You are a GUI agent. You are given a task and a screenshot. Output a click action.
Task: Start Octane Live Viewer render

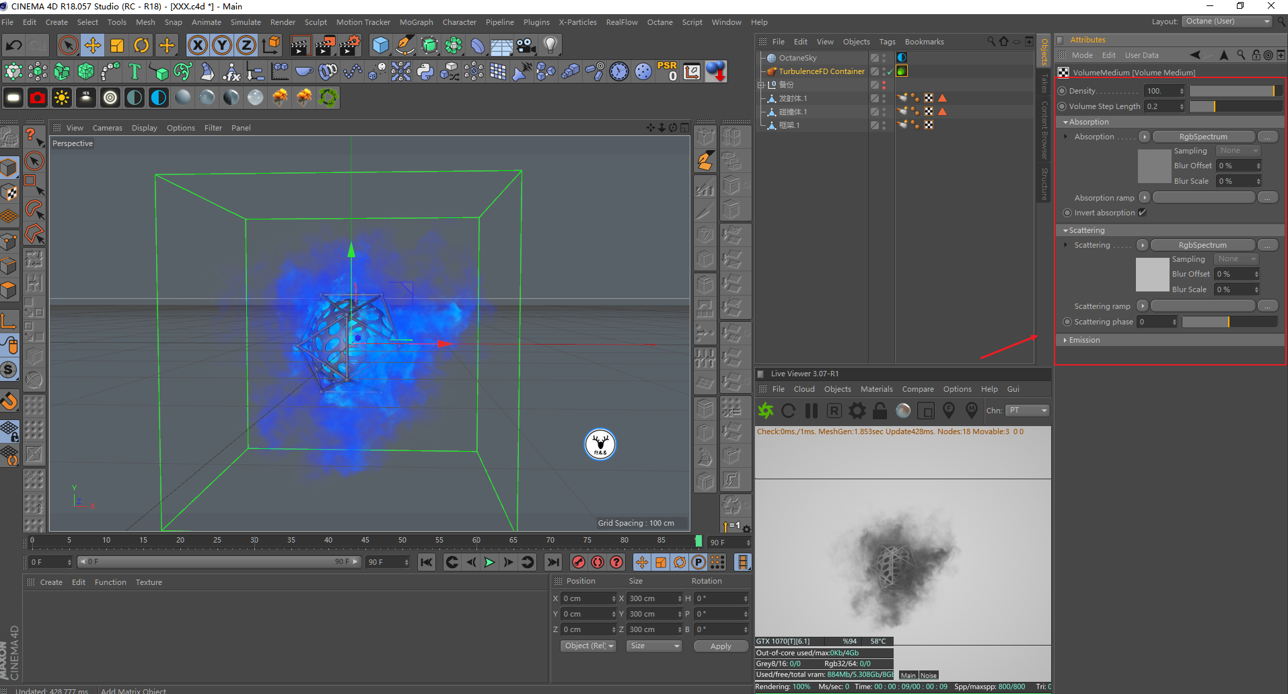[x=766, y=411]
